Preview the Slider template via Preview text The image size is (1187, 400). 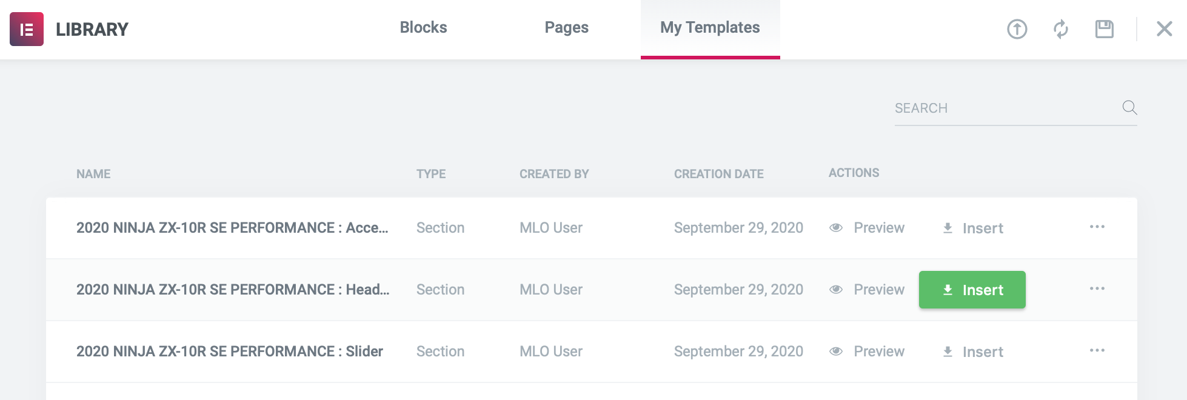tap(878, 352)
